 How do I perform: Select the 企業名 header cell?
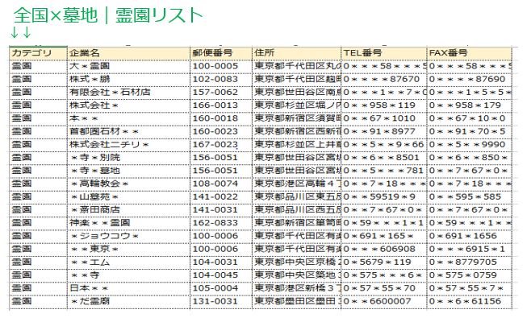click(128, 53)
